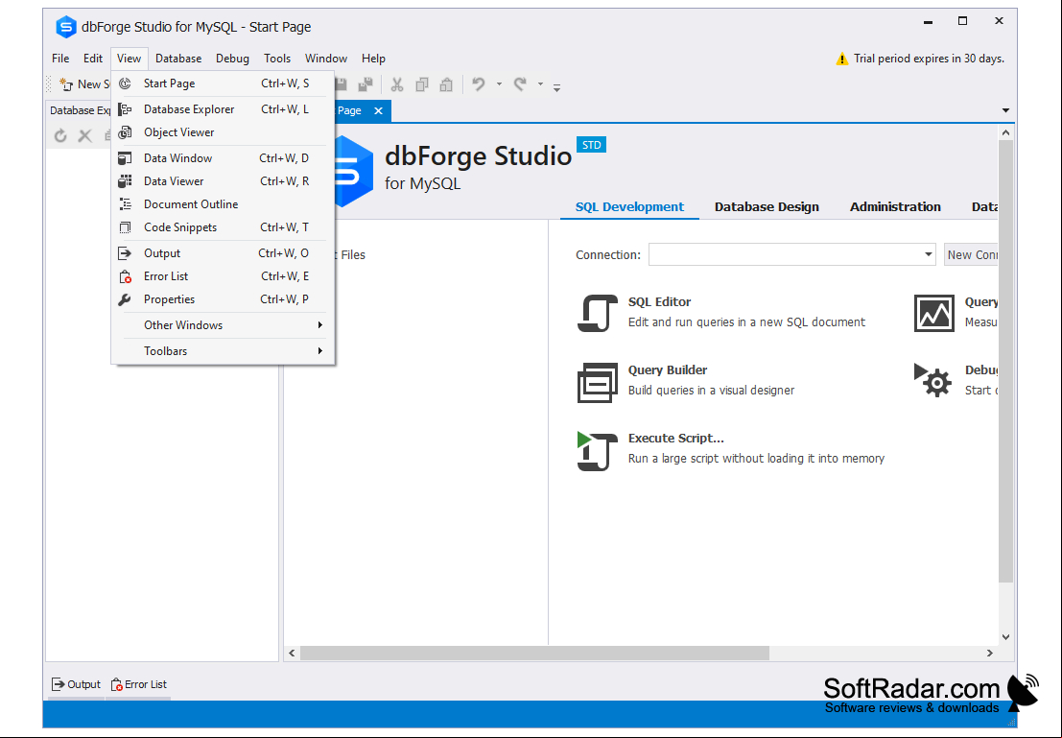Viewport: 1062px width, 738px height.
Task: Open the Database menu
Action: pyautogui.click(x=178, y=59)
